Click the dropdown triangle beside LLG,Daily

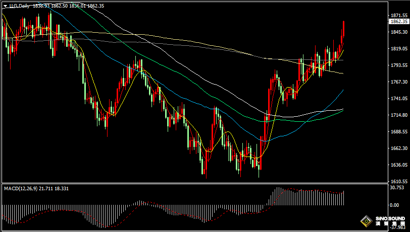tap(5, 6)
